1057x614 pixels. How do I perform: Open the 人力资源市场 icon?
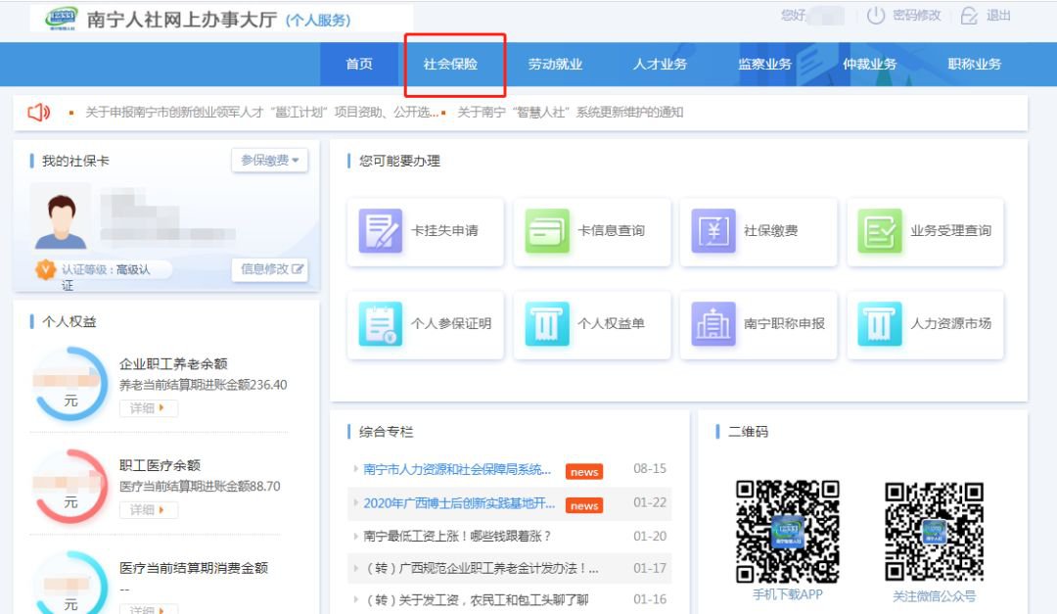click(880, 324)
